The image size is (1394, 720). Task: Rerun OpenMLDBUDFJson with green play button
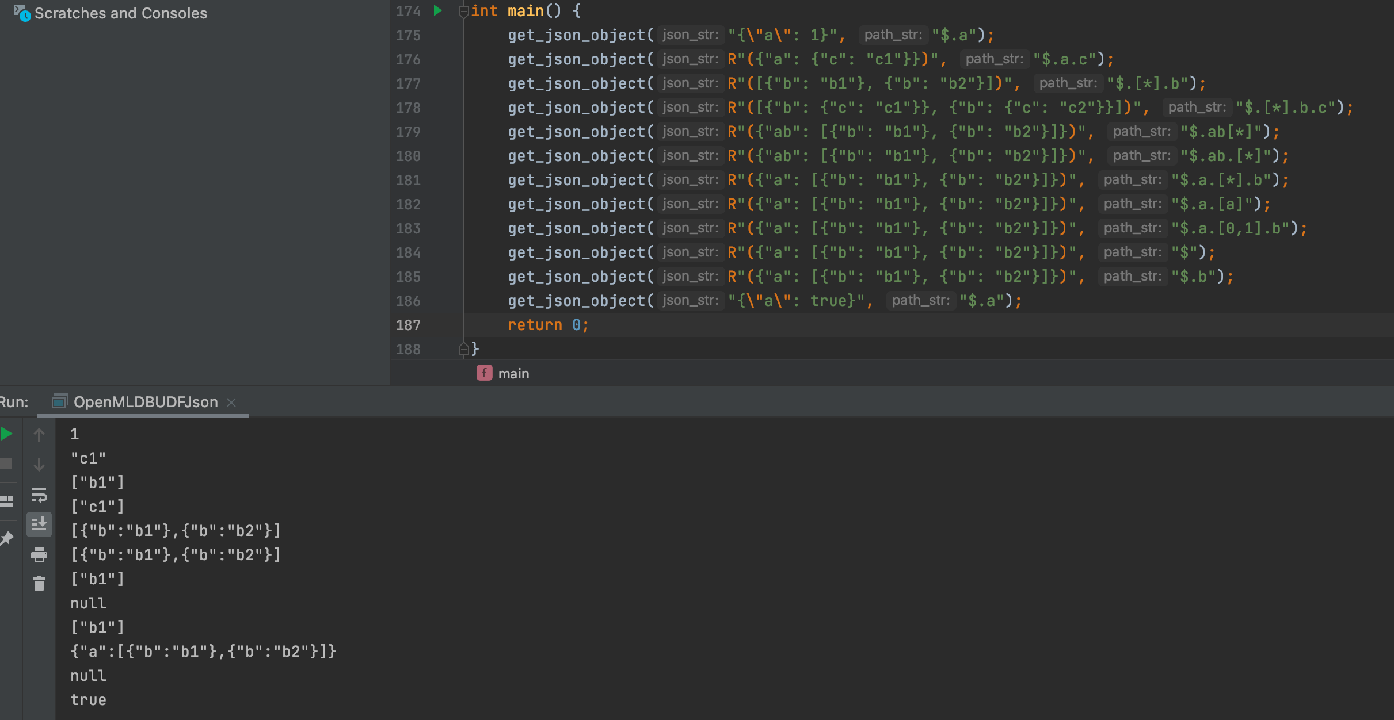point(7,434)
